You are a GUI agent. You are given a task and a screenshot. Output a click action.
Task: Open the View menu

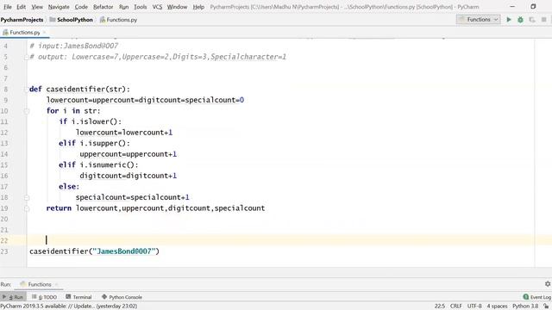pyautogui.click(x=37, y=7)
